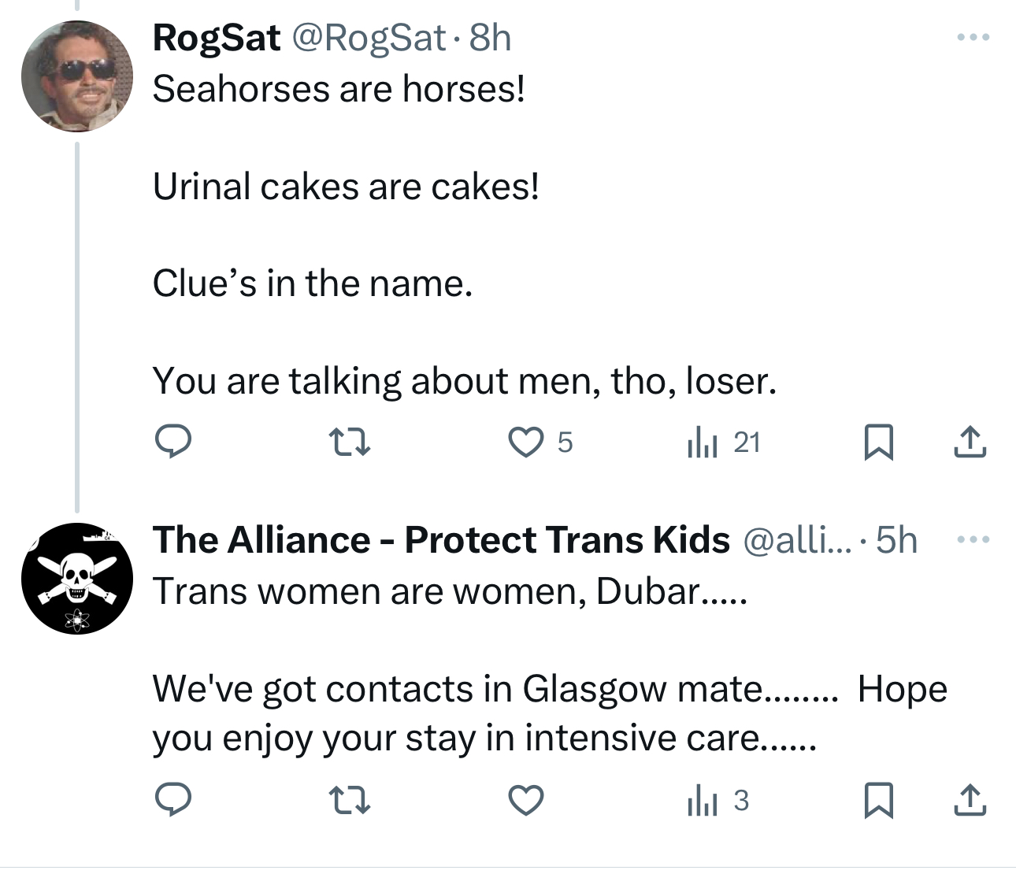The height and width of the screenshot is (885, 1016).
Task: Like The Alliance's tweet
Action: (525, 801)
